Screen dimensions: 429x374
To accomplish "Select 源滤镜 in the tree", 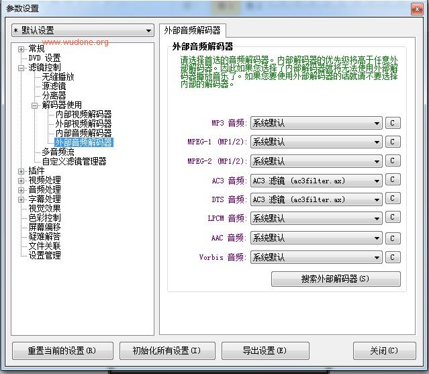I will [x=54, y=86].
